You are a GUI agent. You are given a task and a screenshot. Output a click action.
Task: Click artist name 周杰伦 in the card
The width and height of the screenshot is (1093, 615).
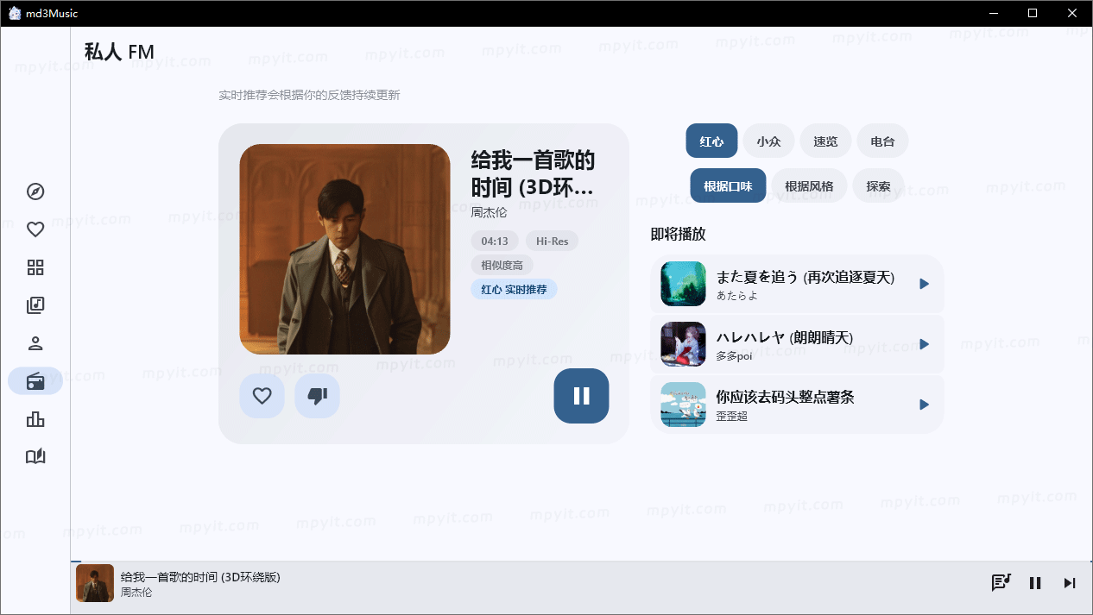[x=489, y=212]
